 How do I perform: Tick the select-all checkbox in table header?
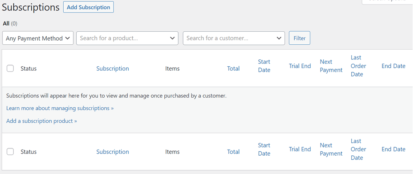[10, 68]
